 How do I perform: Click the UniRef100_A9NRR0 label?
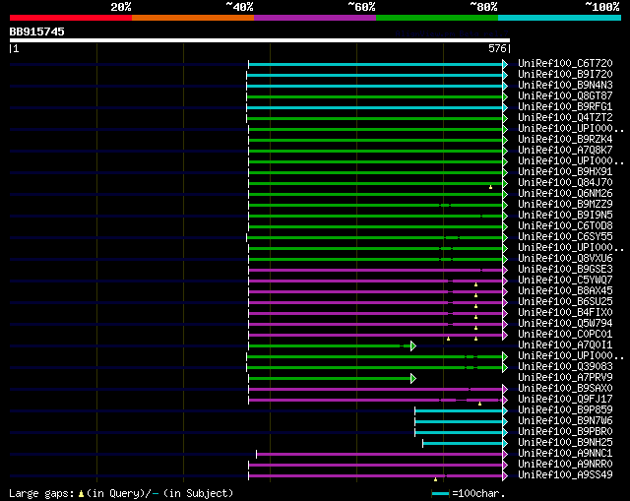click(x=565, y=465)
